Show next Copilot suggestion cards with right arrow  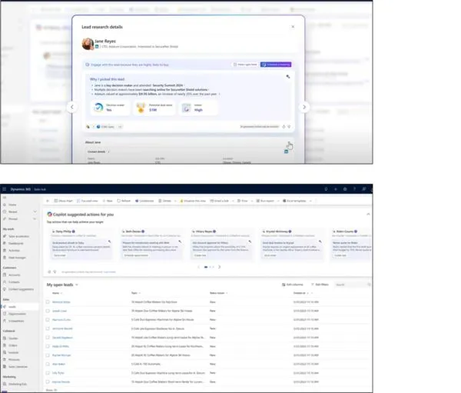(219, 267)
